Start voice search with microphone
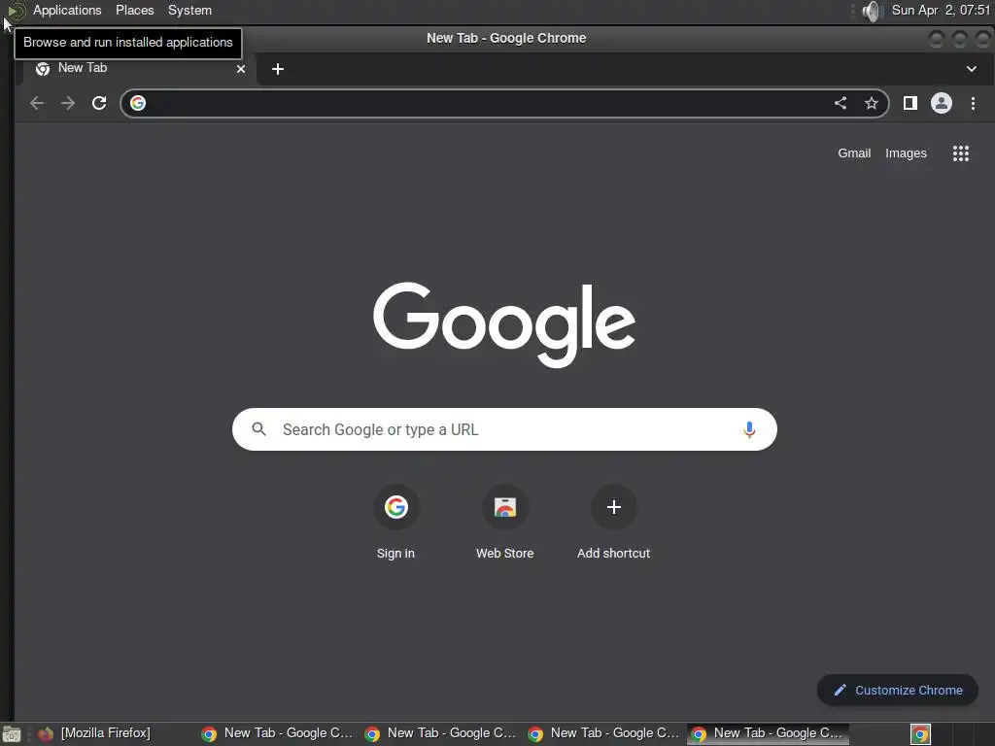 pyautogui.click(x=749, y=429)
